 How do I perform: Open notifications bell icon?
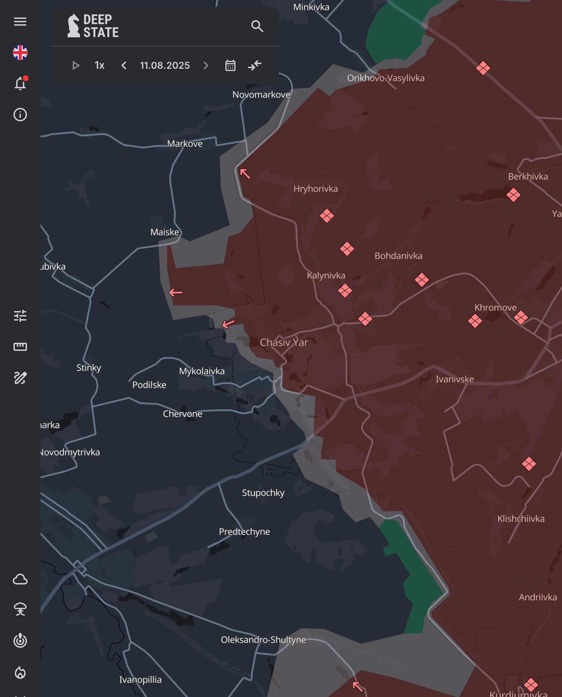click(x=20, y=83)
